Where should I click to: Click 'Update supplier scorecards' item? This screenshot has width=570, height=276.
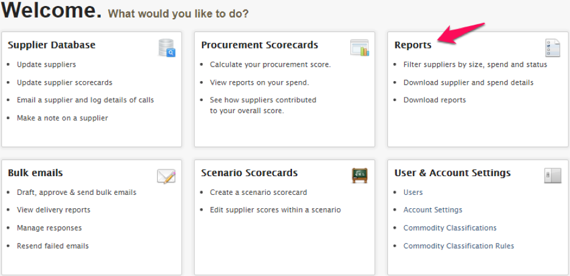point(65,82)
